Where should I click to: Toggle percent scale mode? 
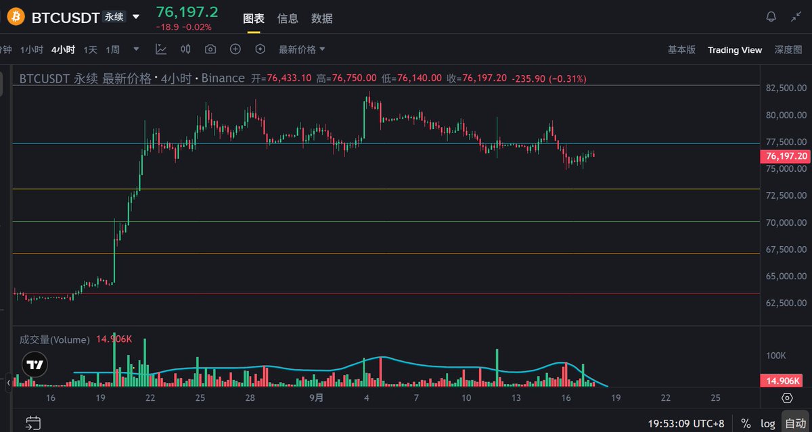point(746,424)
